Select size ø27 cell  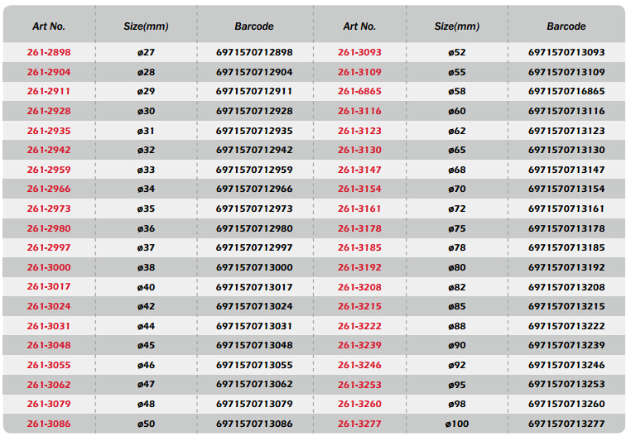146,52
